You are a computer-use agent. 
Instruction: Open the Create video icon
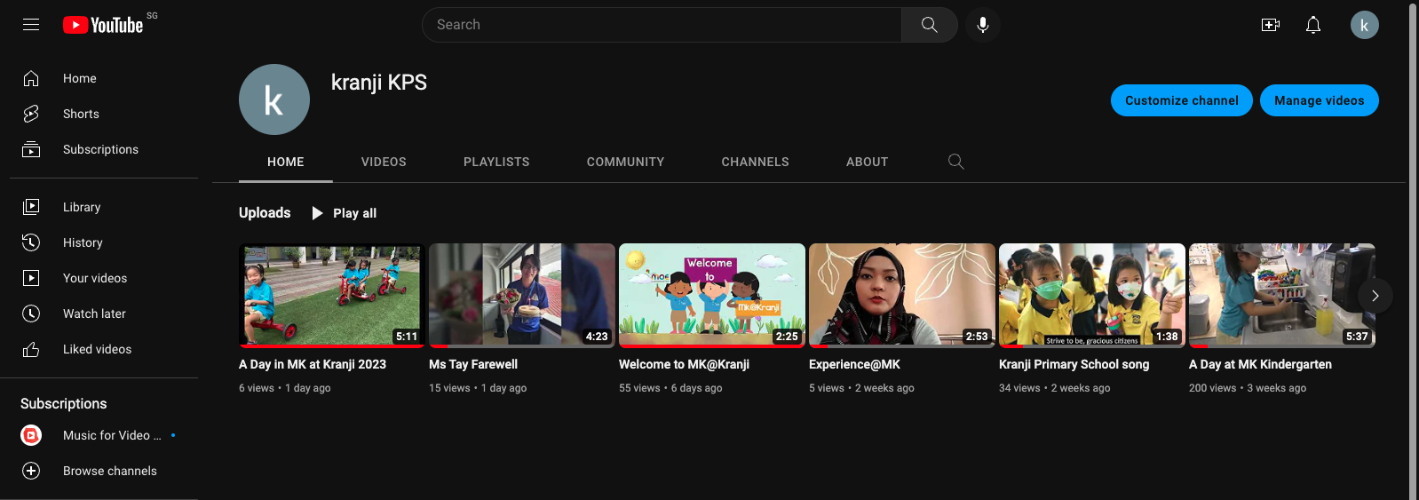pyautogui.click(x=1270, y=25)
